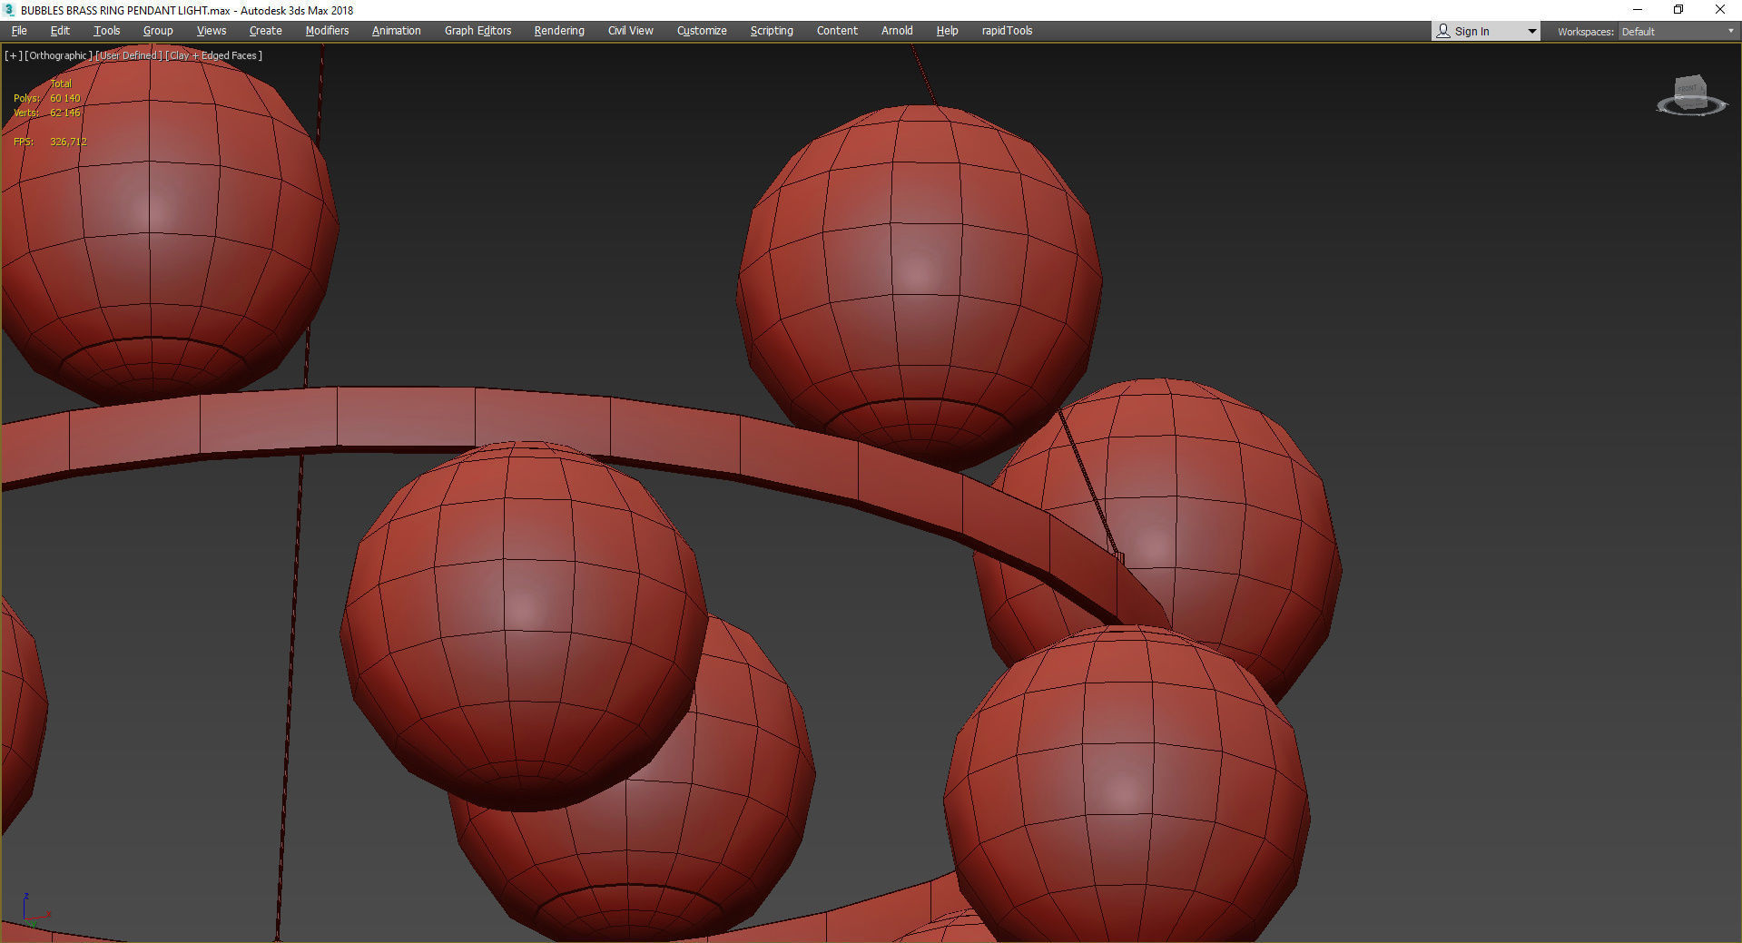Open the Workspaces Default dropdown
The width and height of the screenshot is (1742, 943).
(x=1678, y=32)
